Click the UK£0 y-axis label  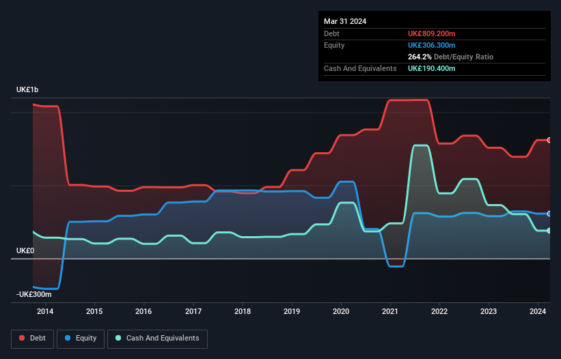click(25, 250)
